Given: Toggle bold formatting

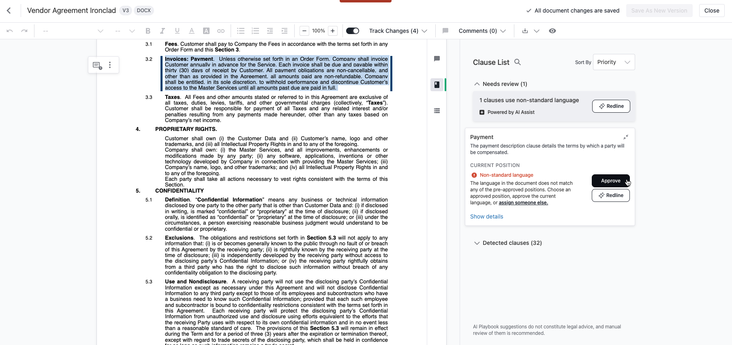Looking at the screenshot, I should (148, 31).
